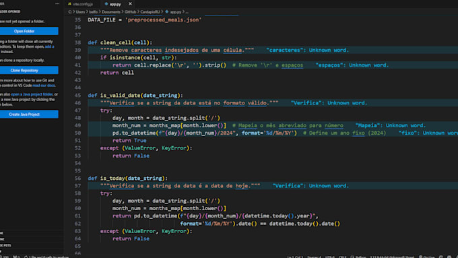This screenshot has height=258, width=458.
Task: Click 'cell.replace' on line 41
Action: pos(152,65)
